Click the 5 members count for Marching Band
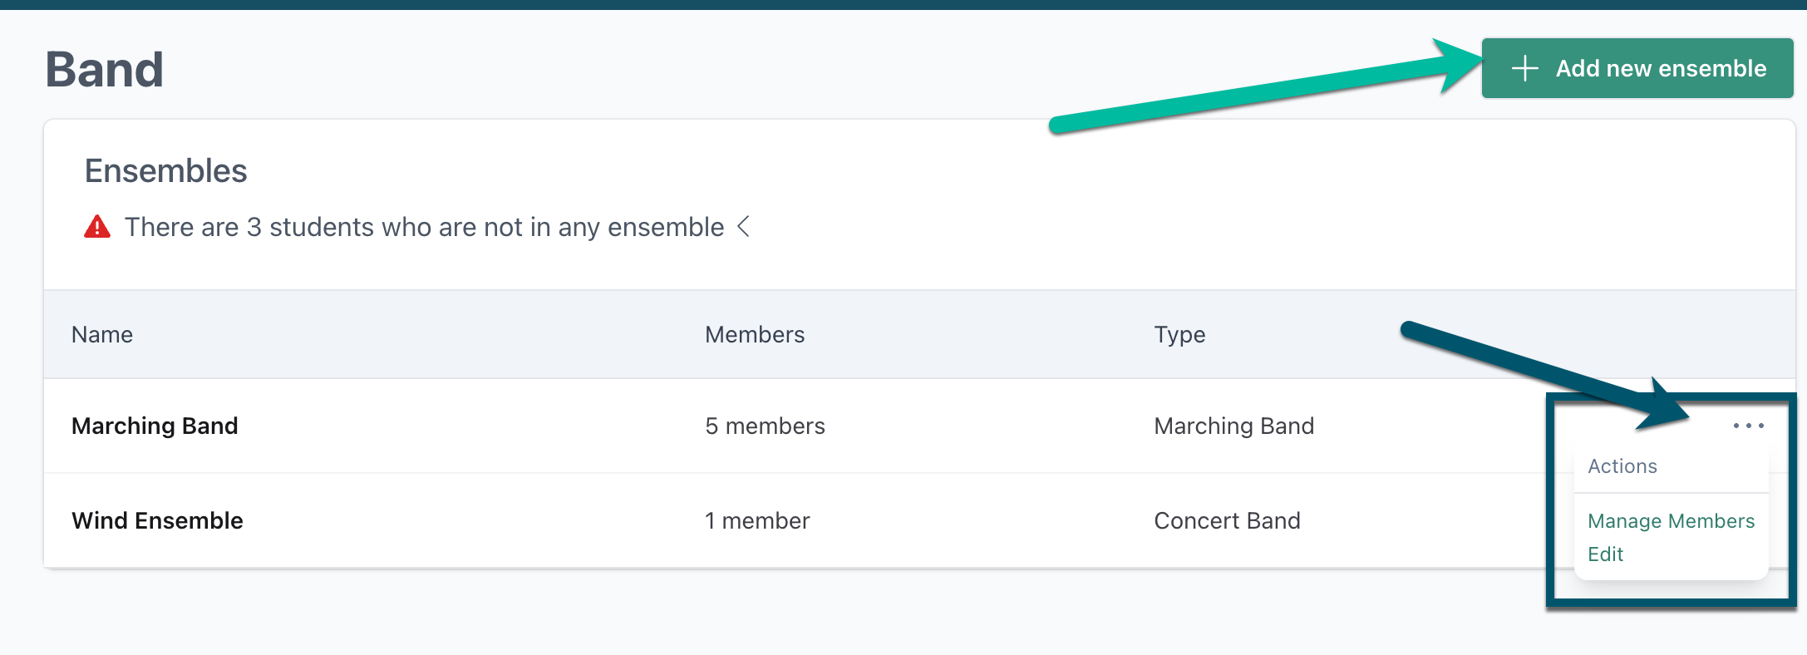 coord(765,426)
